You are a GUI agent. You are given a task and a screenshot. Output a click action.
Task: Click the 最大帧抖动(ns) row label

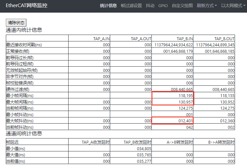tap(20, 121)
